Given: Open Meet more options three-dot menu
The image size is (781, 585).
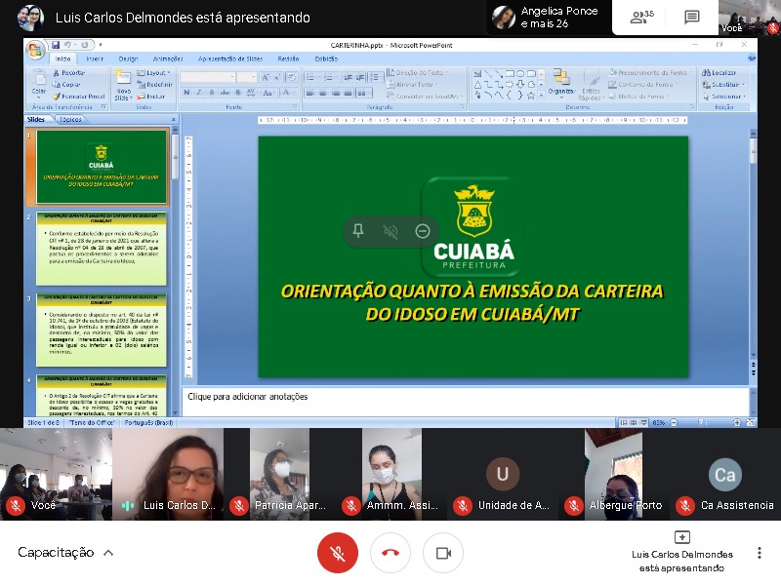Looking at the screenshot, I should (760, 553).
